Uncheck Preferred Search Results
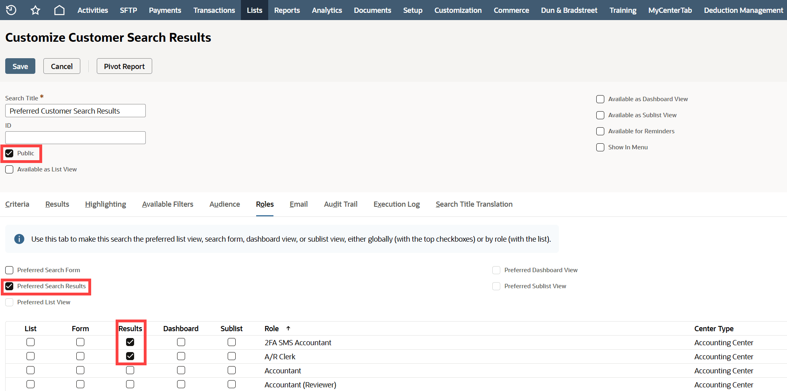This screenshot has width=787, height=391. pyautogui.click(x=9, y=286)
